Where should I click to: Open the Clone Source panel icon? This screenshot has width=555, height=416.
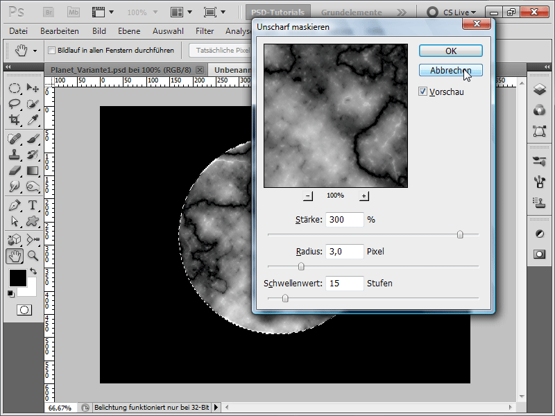pos(540,203)
